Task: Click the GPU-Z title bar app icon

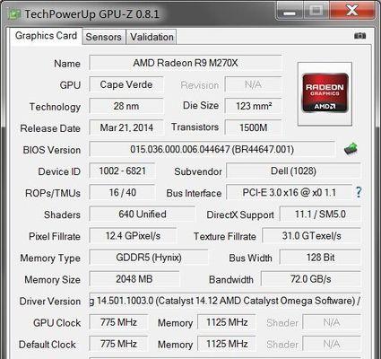Action: [x=13, y=13]
